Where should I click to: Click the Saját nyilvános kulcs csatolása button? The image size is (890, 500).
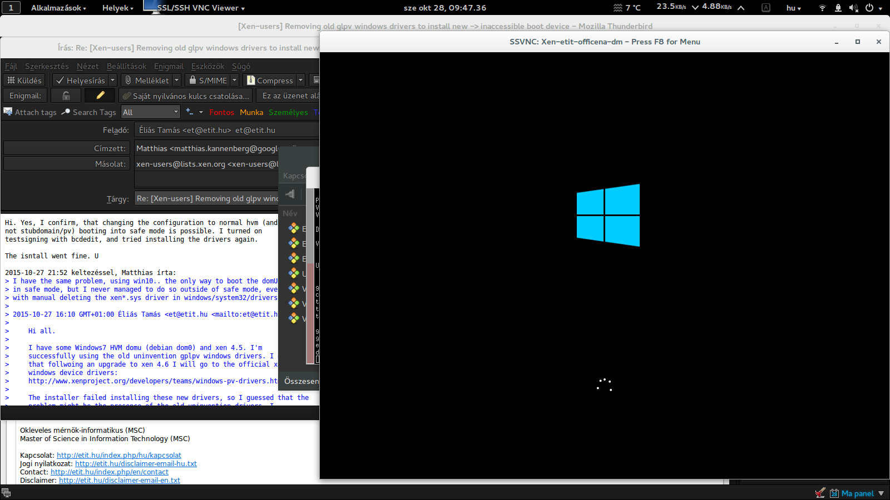coord(186,96)
